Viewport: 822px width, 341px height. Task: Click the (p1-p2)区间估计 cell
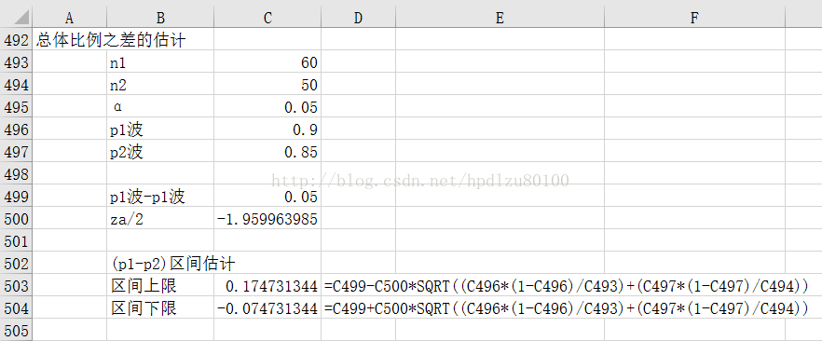point(173,264)
